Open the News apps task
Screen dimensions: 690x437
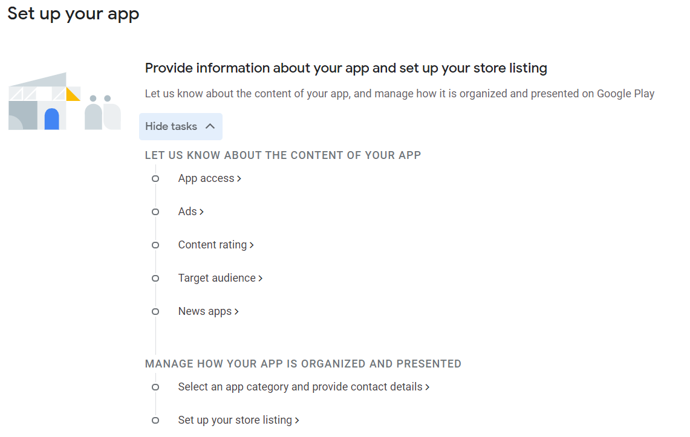pos(208,311)
